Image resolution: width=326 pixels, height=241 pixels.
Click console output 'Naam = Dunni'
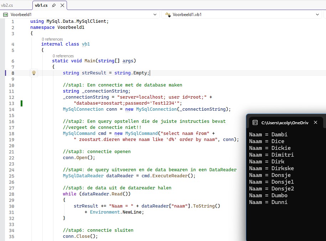click(268, 202)
